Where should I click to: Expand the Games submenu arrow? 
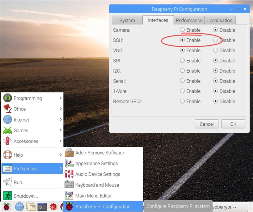(60, 130)
